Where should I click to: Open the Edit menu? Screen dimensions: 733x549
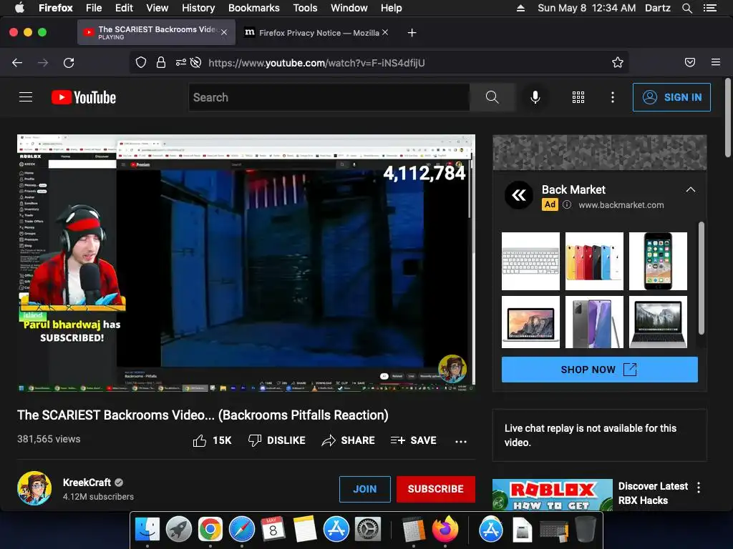(x=124, y=8)
